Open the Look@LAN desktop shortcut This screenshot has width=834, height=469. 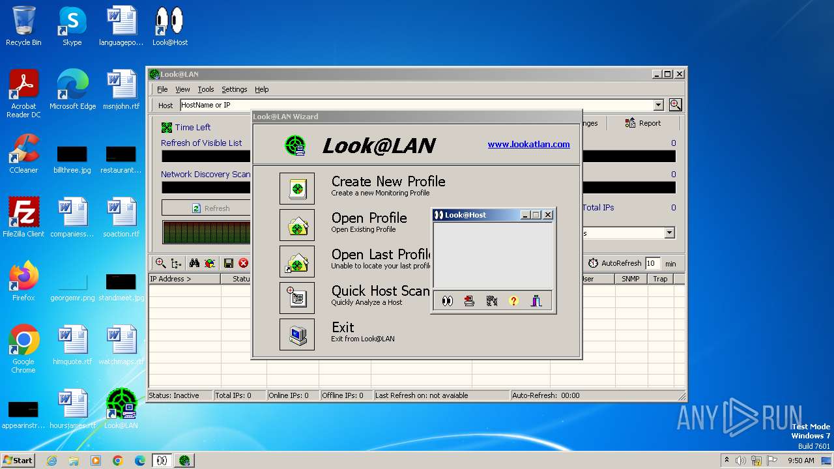(x=121, y=409)
